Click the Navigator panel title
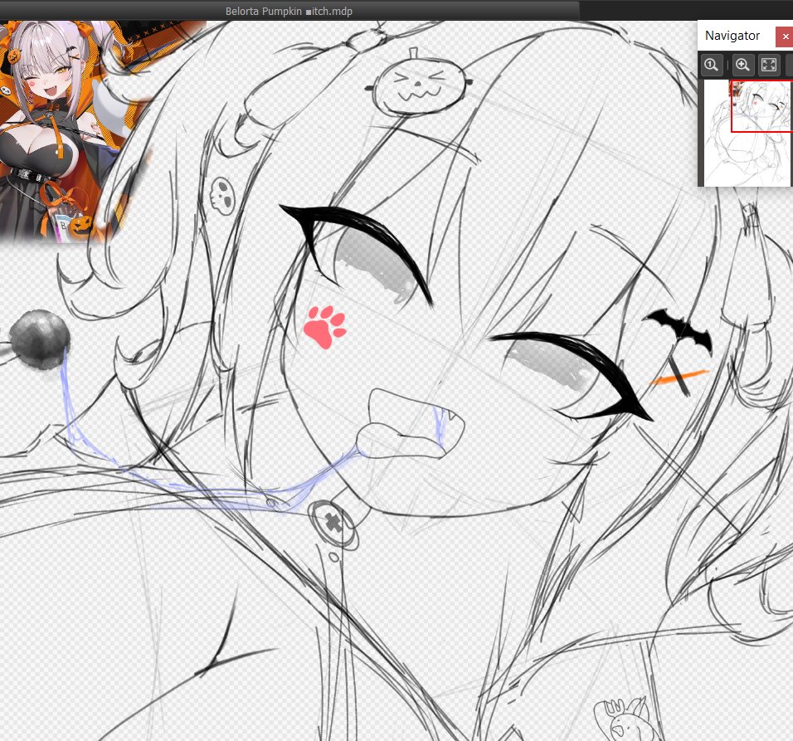The image size is (793, 741). pyautogui.click(x=732, y=36)
